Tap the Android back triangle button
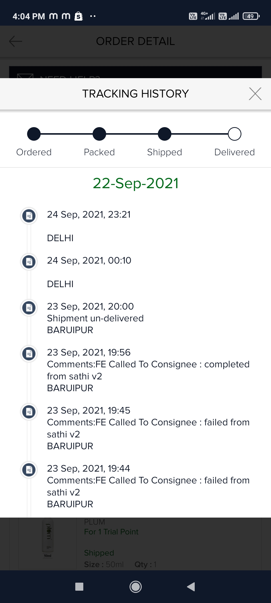The image size is (271, 603). pyautogui.click(x=191, y=587)
